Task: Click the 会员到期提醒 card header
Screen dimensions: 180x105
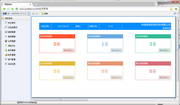Action: pos(153,36)
